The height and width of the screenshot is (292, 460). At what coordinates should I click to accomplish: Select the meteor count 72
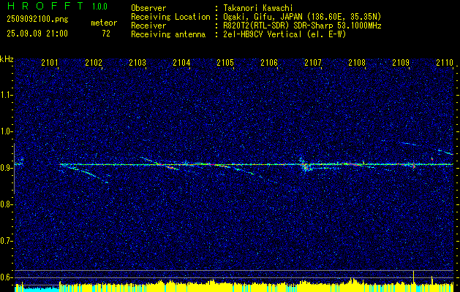106,34
